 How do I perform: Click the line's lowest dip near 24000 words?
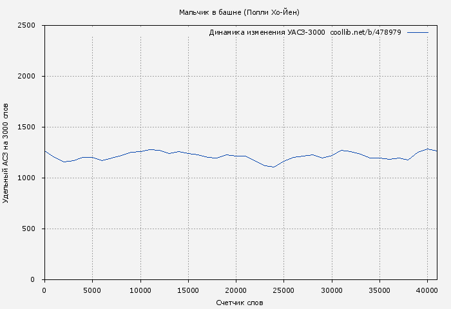pos(274,167)
